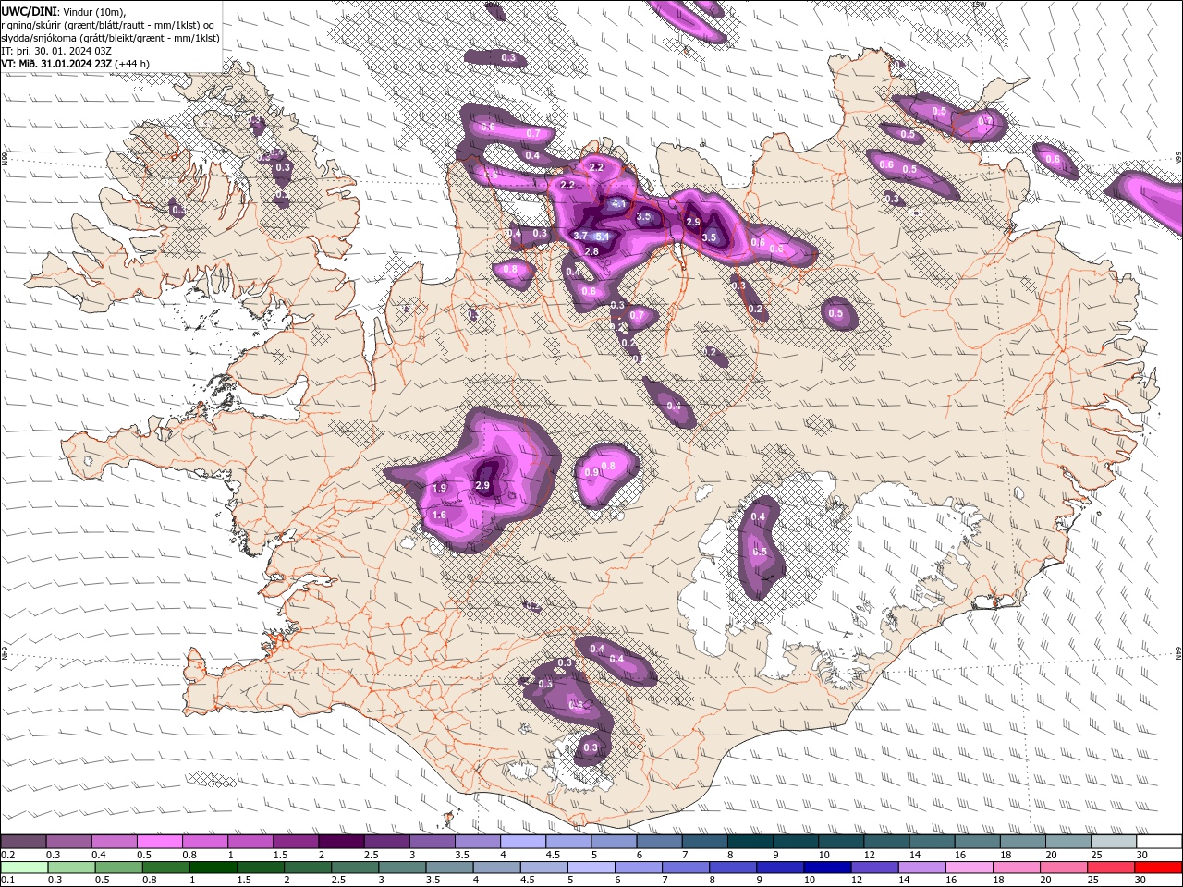The height and width of the screenshot is (887, 1183).
Task: Pick the snow scale swatch between 0.3 and 0.4
Action: pos(68,842)
